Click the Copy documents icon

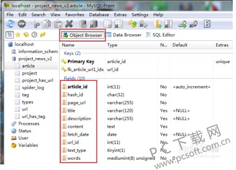point(46,24)
